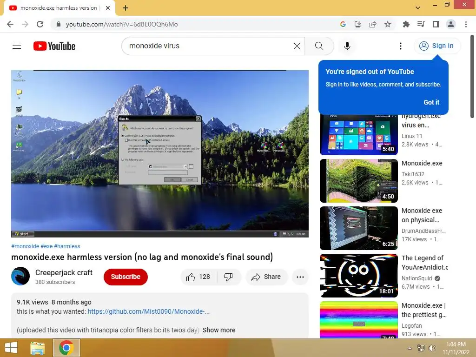Open Creeperjack craft channel avatar
Image resolution: width=476 pixels, height=357 pixels.
coord(20,276)
